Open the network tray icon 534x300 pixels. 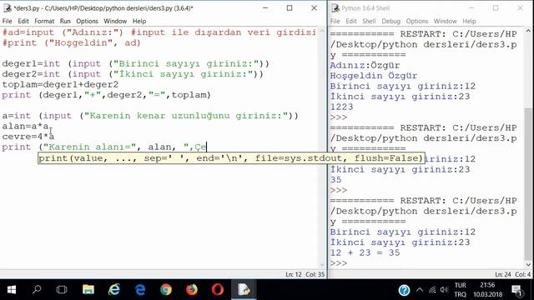click(432, 290)
